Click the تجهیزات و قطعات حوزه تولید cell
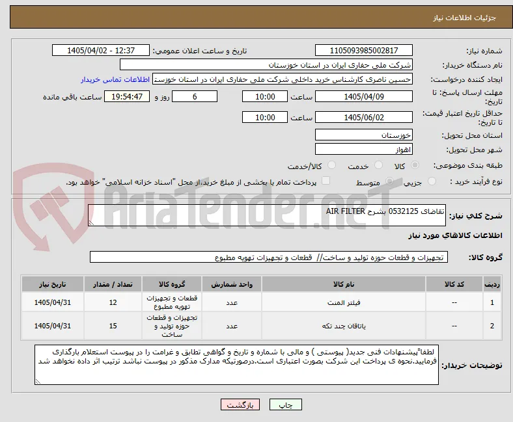 click(172, 326)
